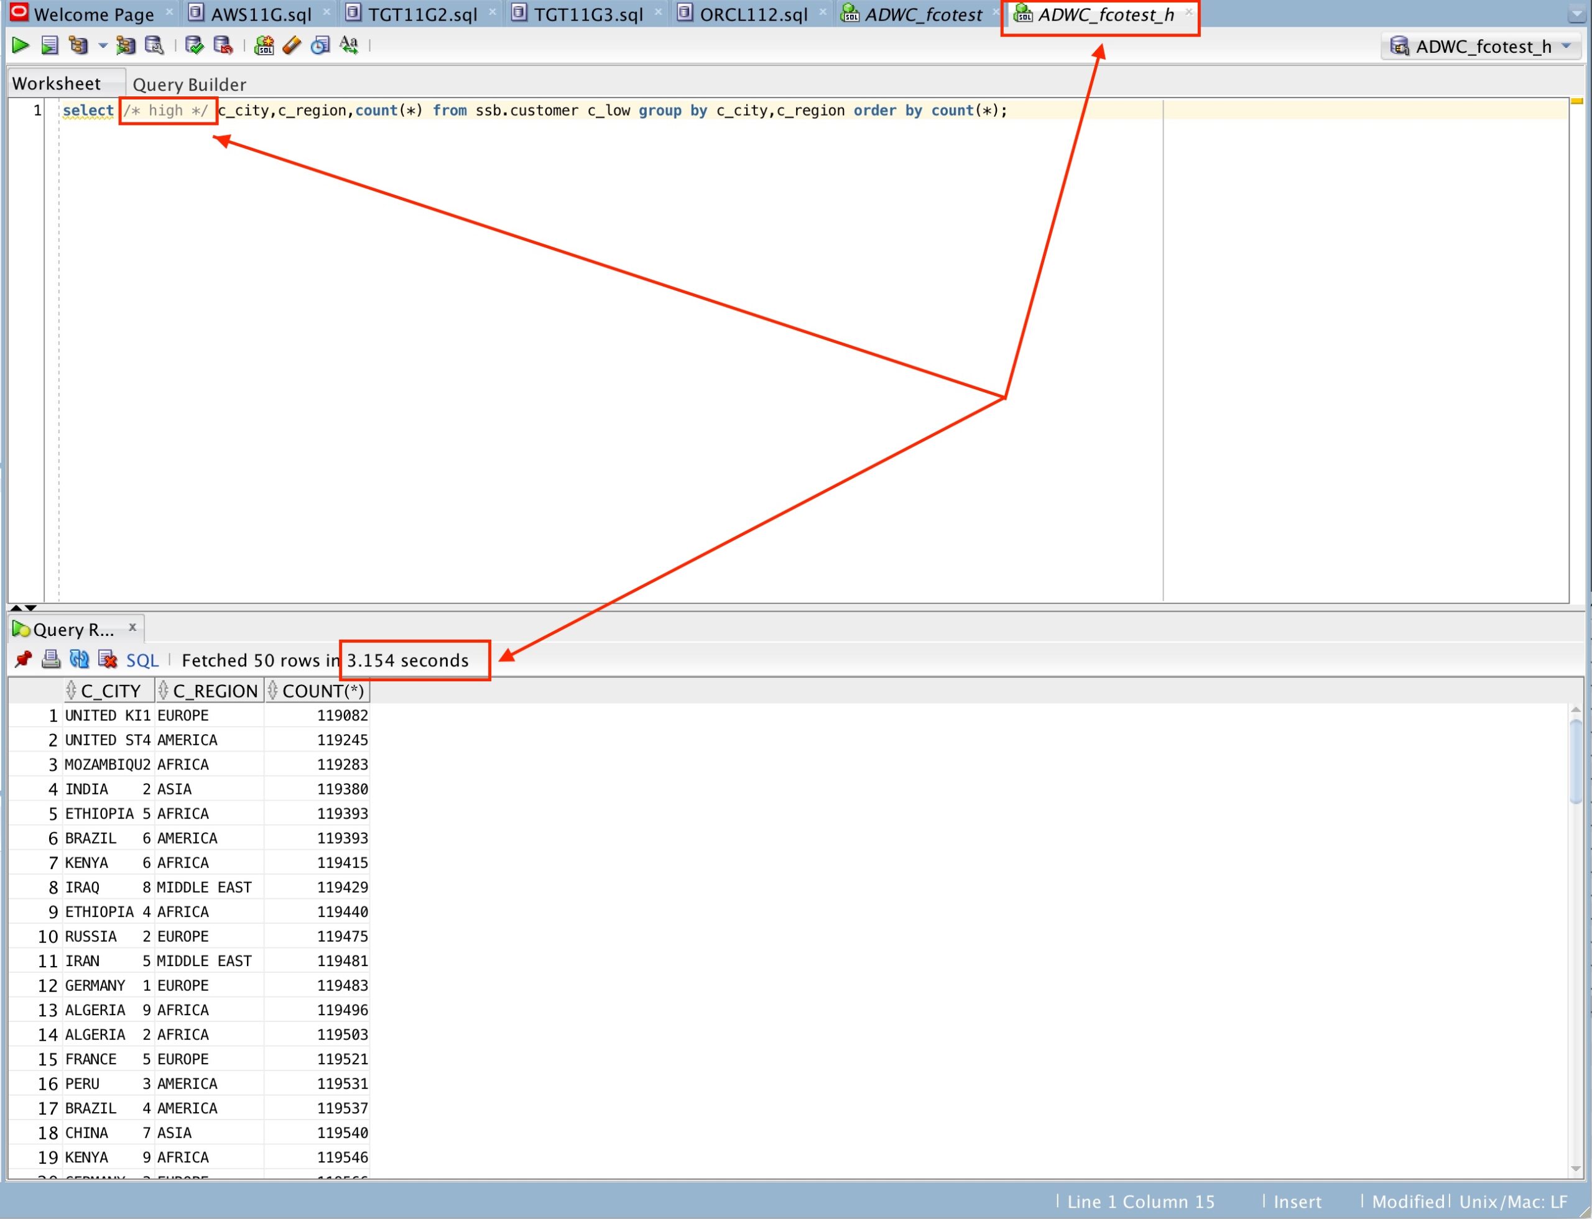This screenshot has height=1219, width=1592.
Task: Open SQL History with the clock icon
Action: coord(320,46)
